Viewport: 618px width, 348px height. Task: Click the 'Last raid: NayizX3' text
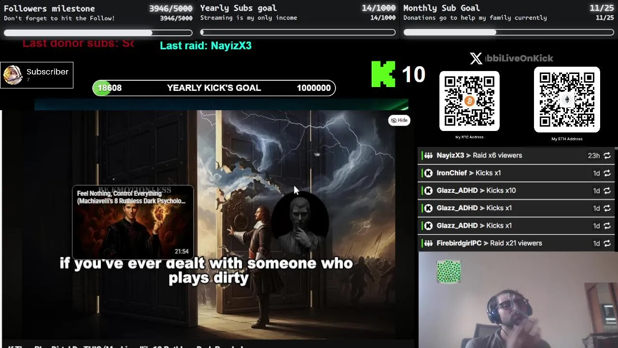click(206, 45)
